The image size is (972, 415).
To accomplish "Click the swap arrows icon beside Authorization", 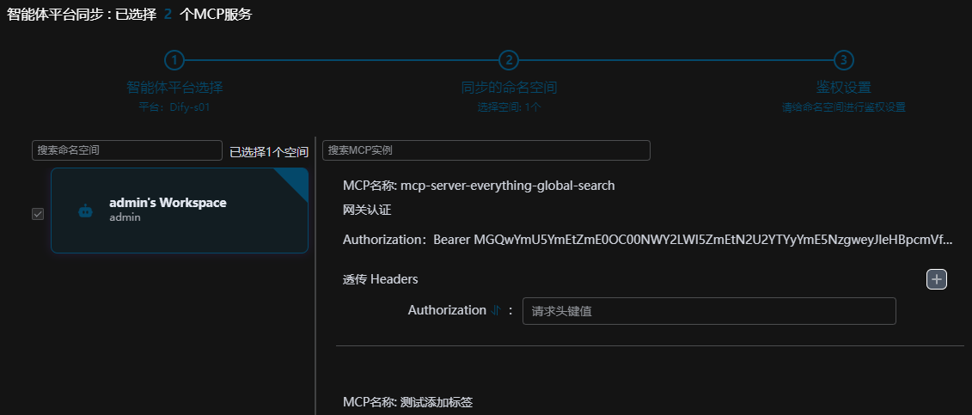I will (496, 311).
